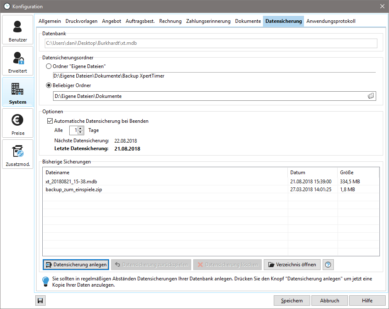389x309 pixels.
Task: Disable Automatische Datensicherung bei Beenden
Action: [50, 121]
